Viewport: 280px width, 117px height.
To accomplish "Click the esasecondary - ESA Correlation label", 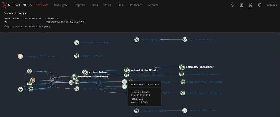I will pyautogui.click(x=41, y=56).
